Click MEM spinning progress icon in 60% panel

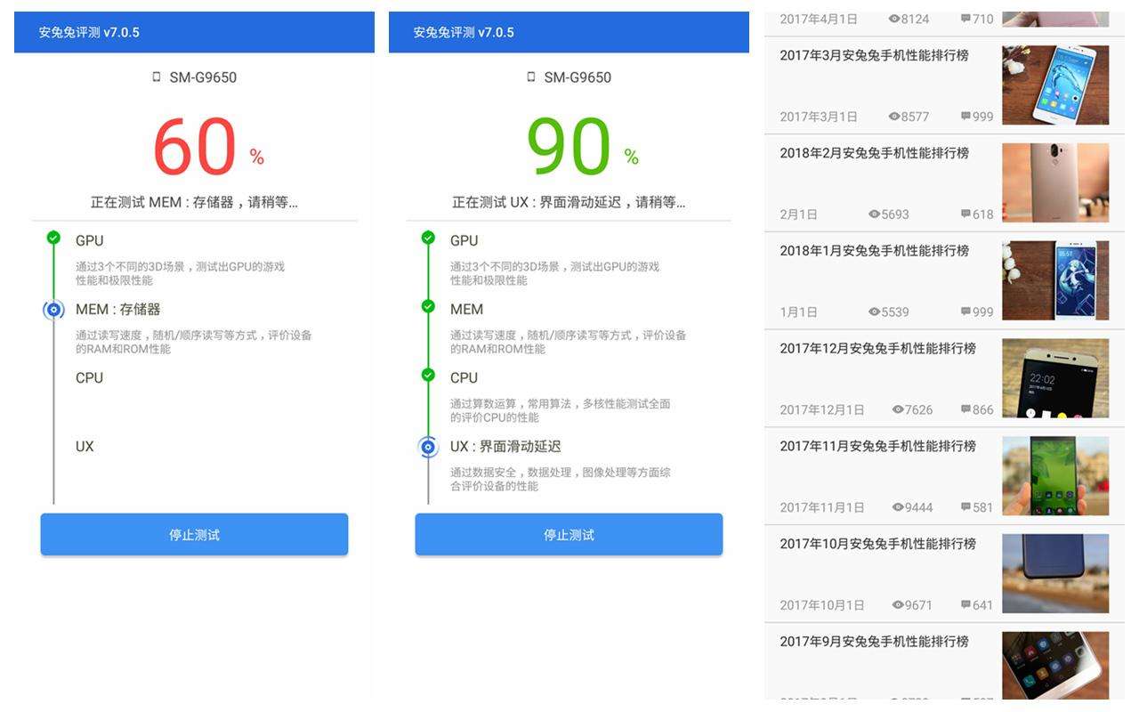(53, 310)
